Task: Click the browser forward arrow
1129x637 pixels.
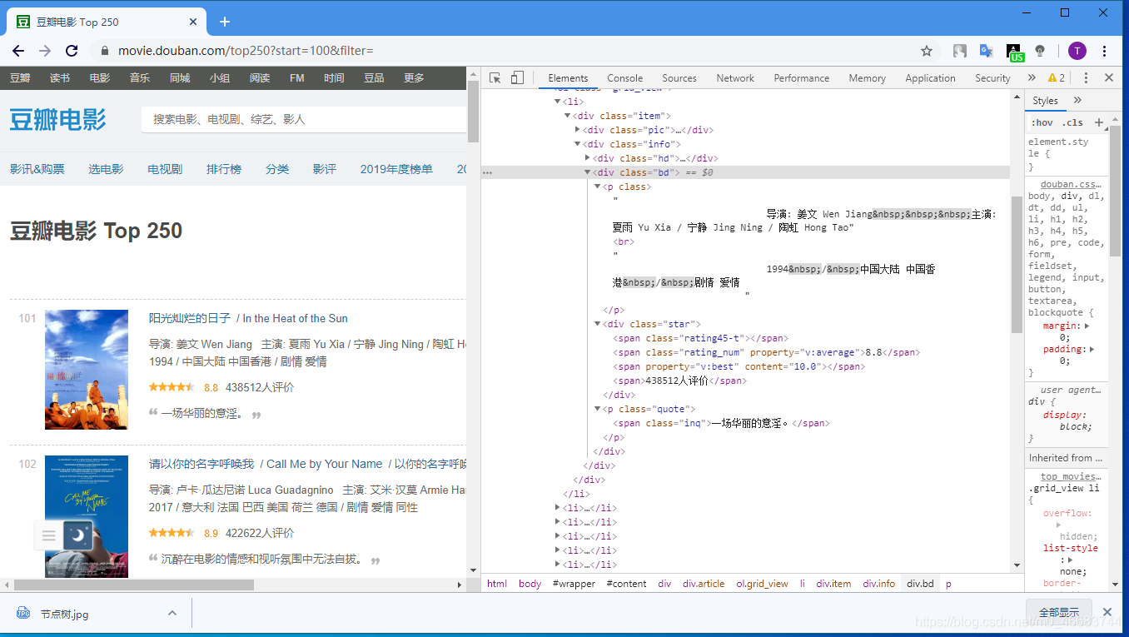Action: (45, 51)
